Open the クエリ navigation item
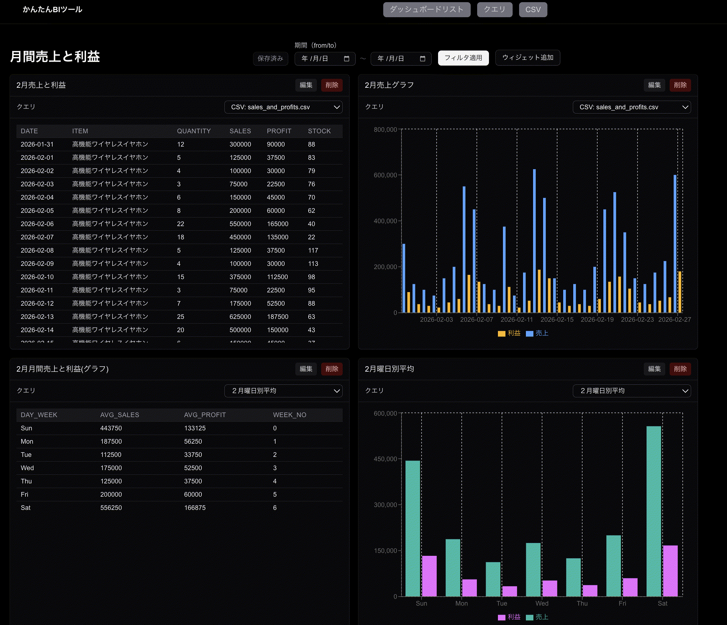This screenshot has height=625, width=727. [x=494, y=10]
